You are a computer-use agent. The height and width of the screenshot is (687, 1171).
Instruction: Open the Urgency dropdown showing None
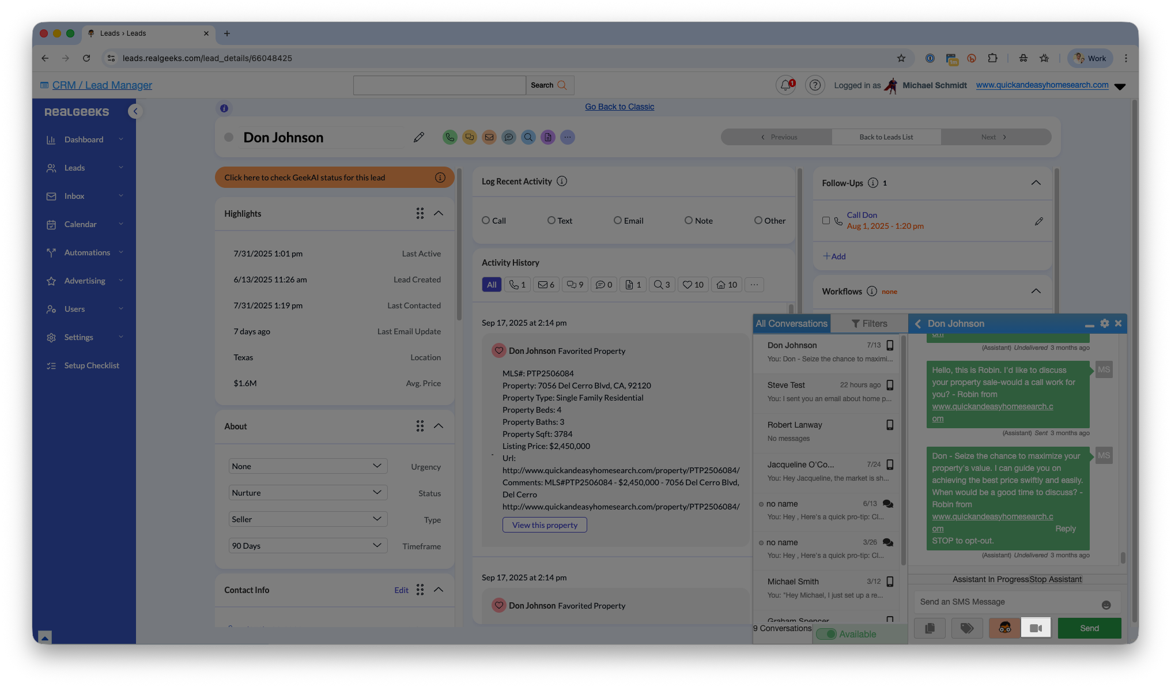[x=308, y=466]
